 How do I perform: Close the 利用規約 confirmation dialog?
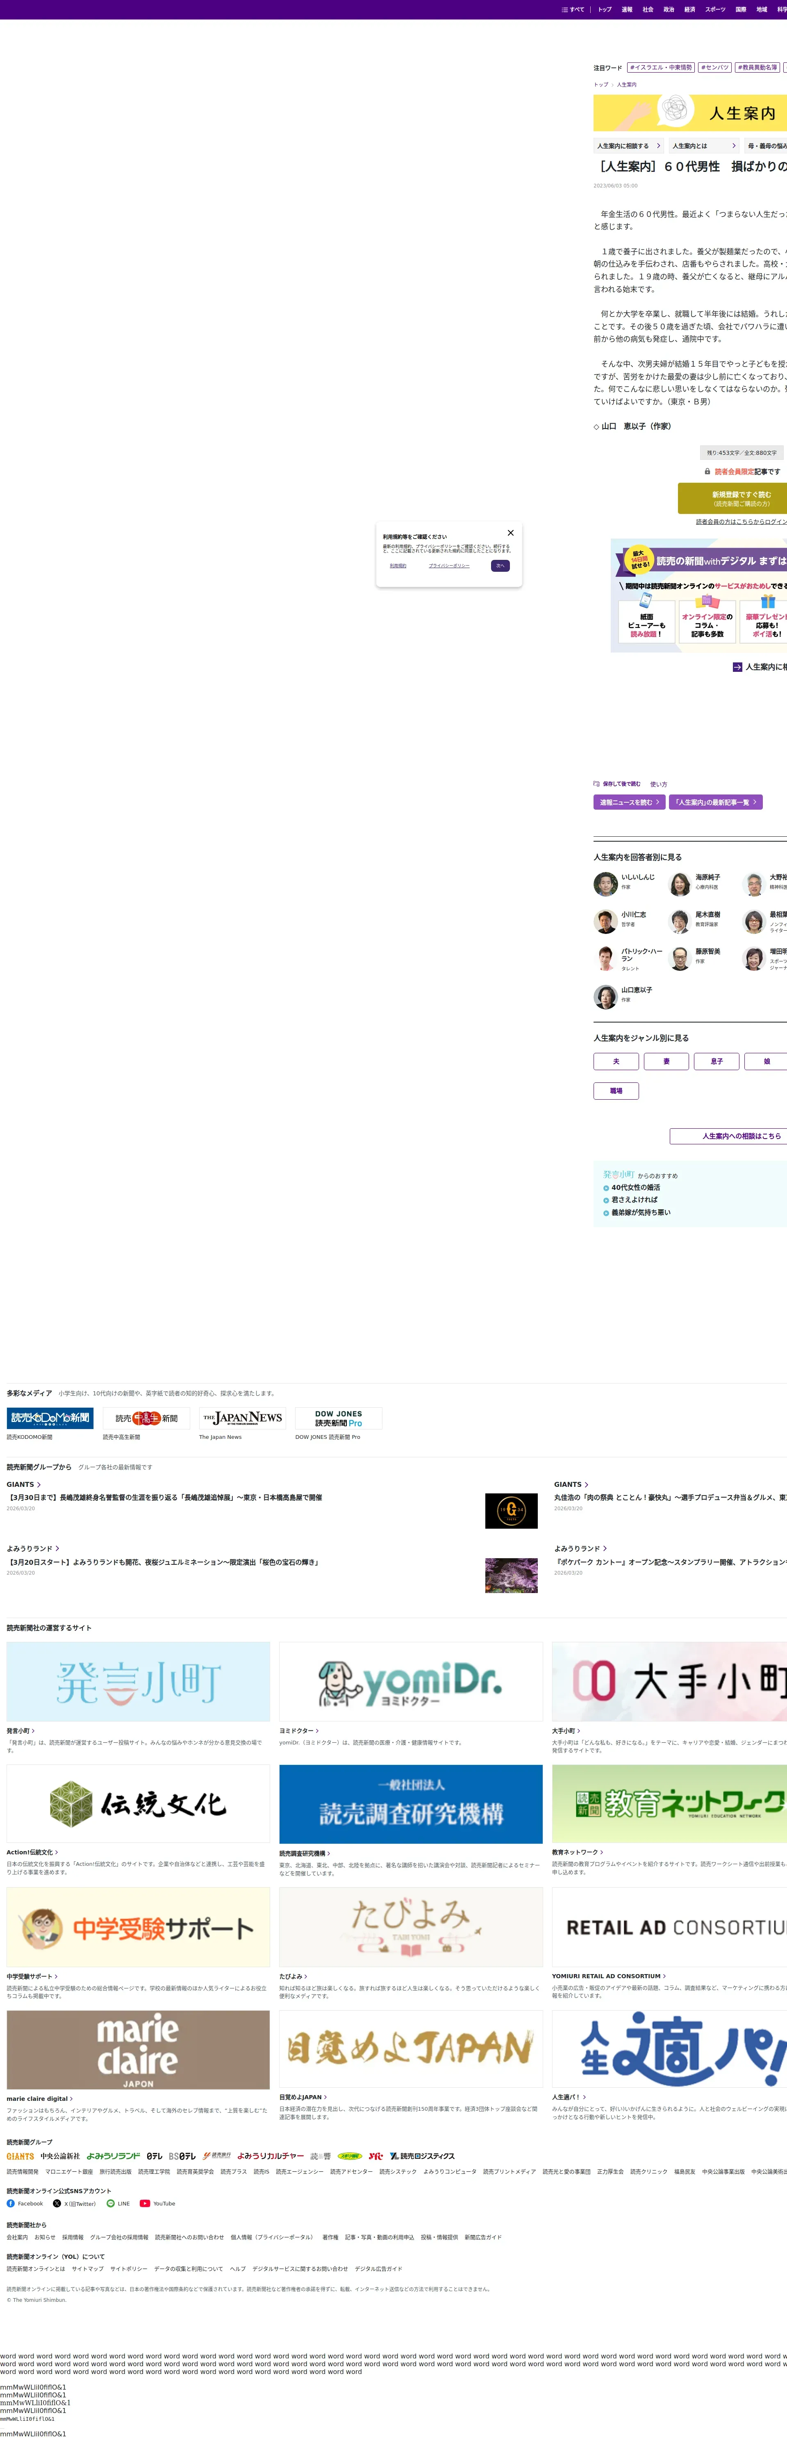pos(511,533)
